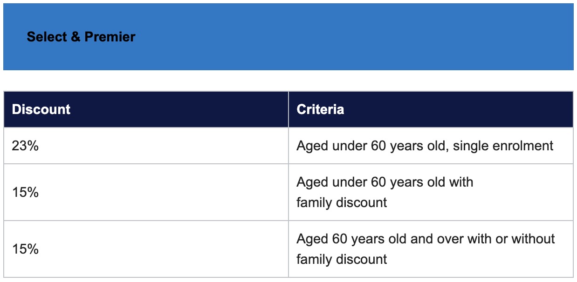Click the 'Aged under 60 years old, single enrolment' text

[x=425, y=146]
